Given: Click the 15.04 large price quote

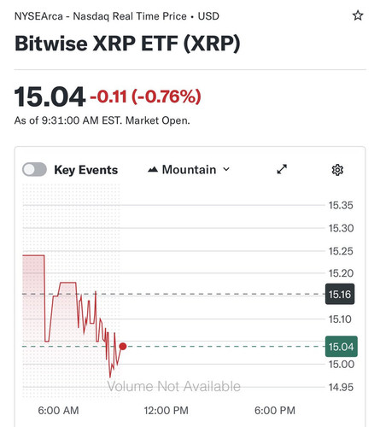Looking at the screenshot, I should click(50, 97).
